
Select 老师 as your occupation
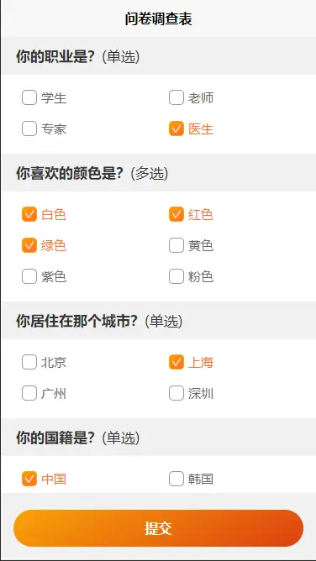176,97
